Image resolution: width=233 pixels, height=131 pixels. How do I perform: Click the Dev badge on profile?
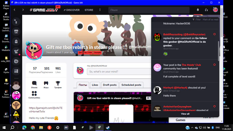(81, 53)
